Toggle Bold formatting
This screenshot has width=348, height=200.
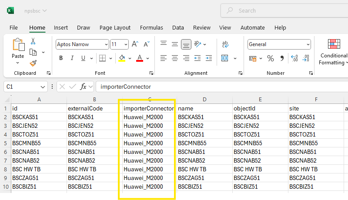pos(61,58)
